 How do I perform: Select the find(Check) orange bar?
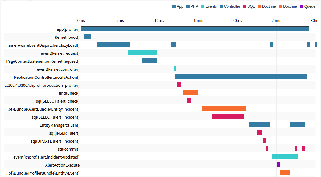click(190, 93)
